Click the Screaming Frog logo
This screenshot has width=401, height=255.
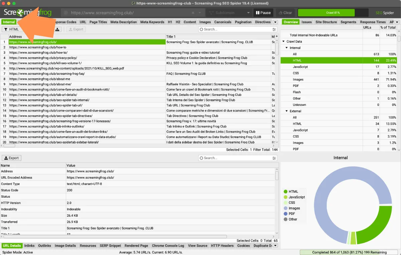27,13
